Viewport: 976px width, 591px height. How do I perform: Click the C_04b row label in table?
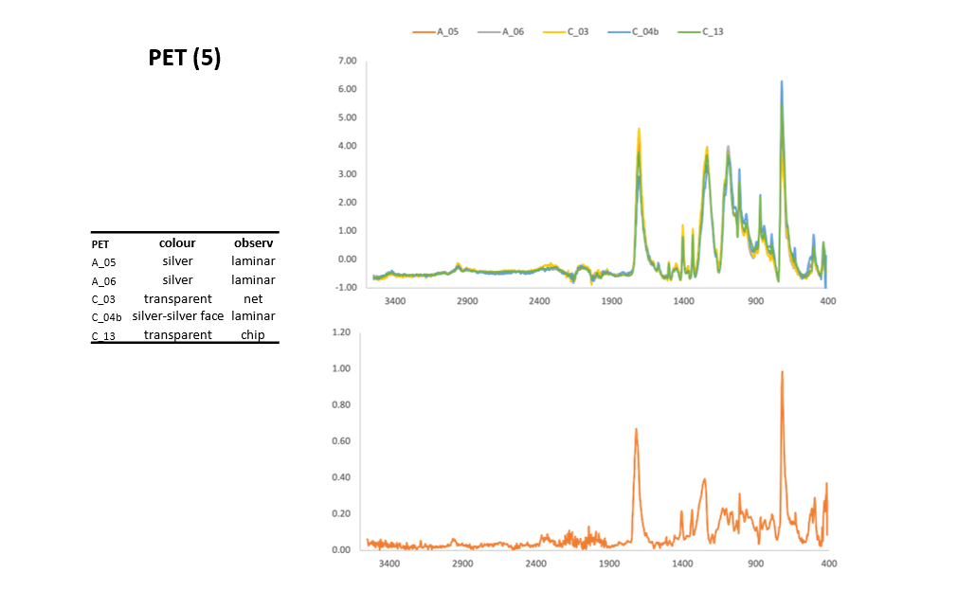tap(107, 317)
